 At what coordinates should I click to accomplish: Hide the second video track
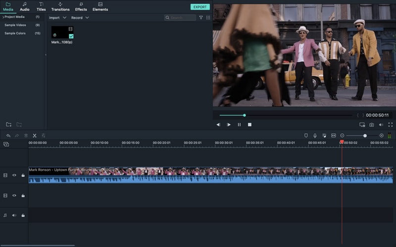pos(14,195)
